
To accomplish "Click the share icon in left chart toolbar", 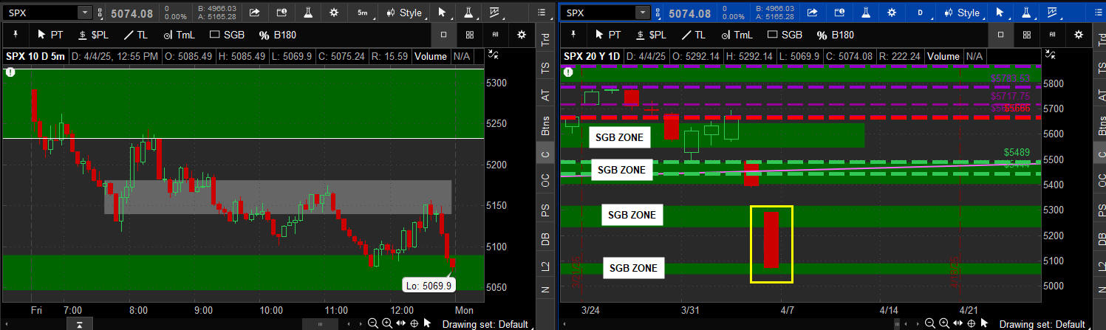I will pyautogui.click(x=255, y=13).
